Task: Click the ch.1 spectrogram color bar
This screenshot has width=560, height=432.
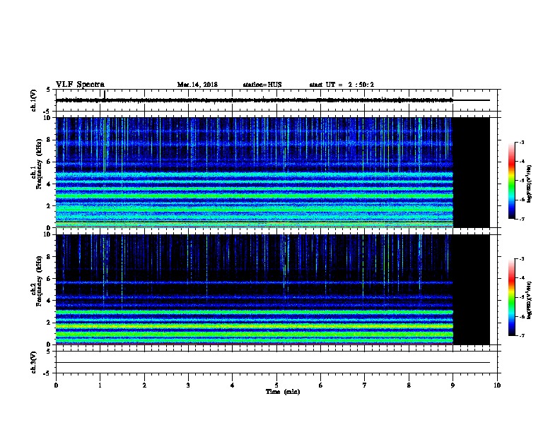Action: point(511,181)
